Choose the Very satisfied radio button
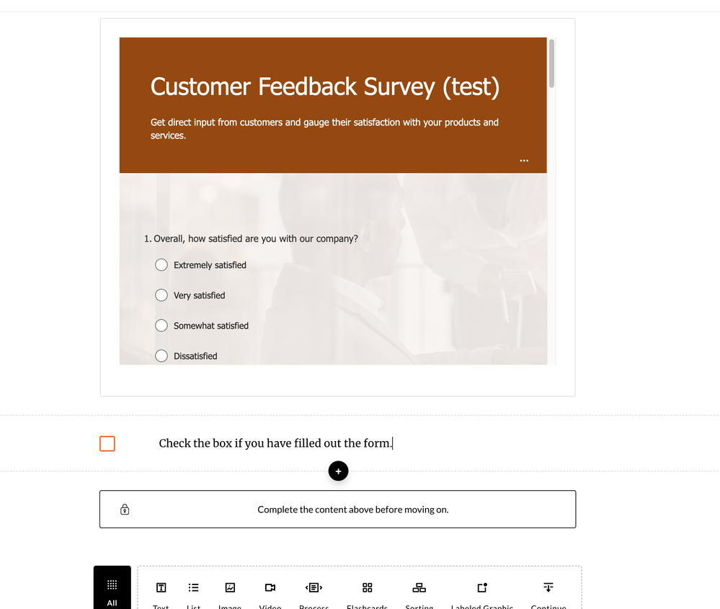 [x=161, y=295]
